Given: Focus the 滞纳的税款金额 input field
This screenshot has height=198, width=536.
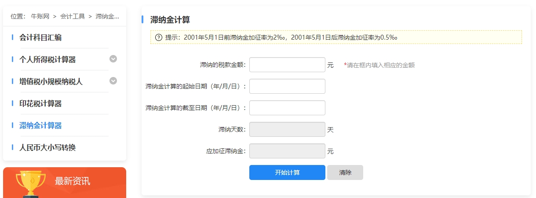Looking at the screenshot, I should [x=287, y=65].
